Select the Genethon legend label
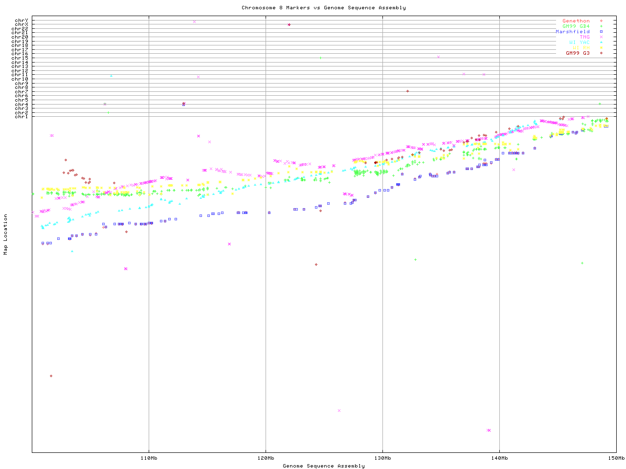The width and height of the screenshot is (626, 469). point(576,21)
